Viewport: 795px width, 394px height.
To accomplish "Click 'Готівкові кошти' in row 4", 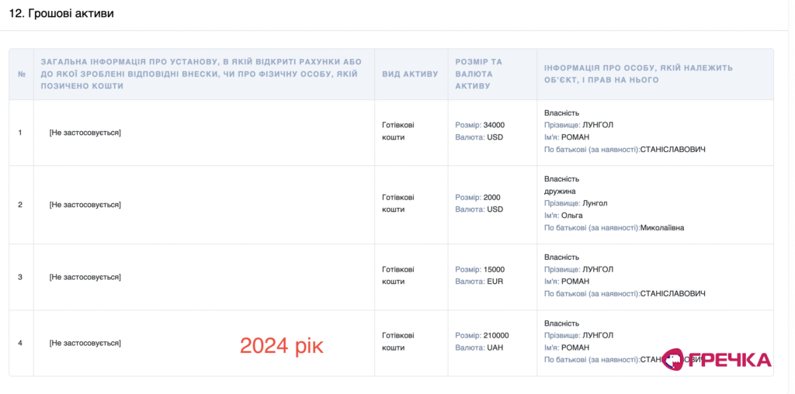I will coord(398,341).
